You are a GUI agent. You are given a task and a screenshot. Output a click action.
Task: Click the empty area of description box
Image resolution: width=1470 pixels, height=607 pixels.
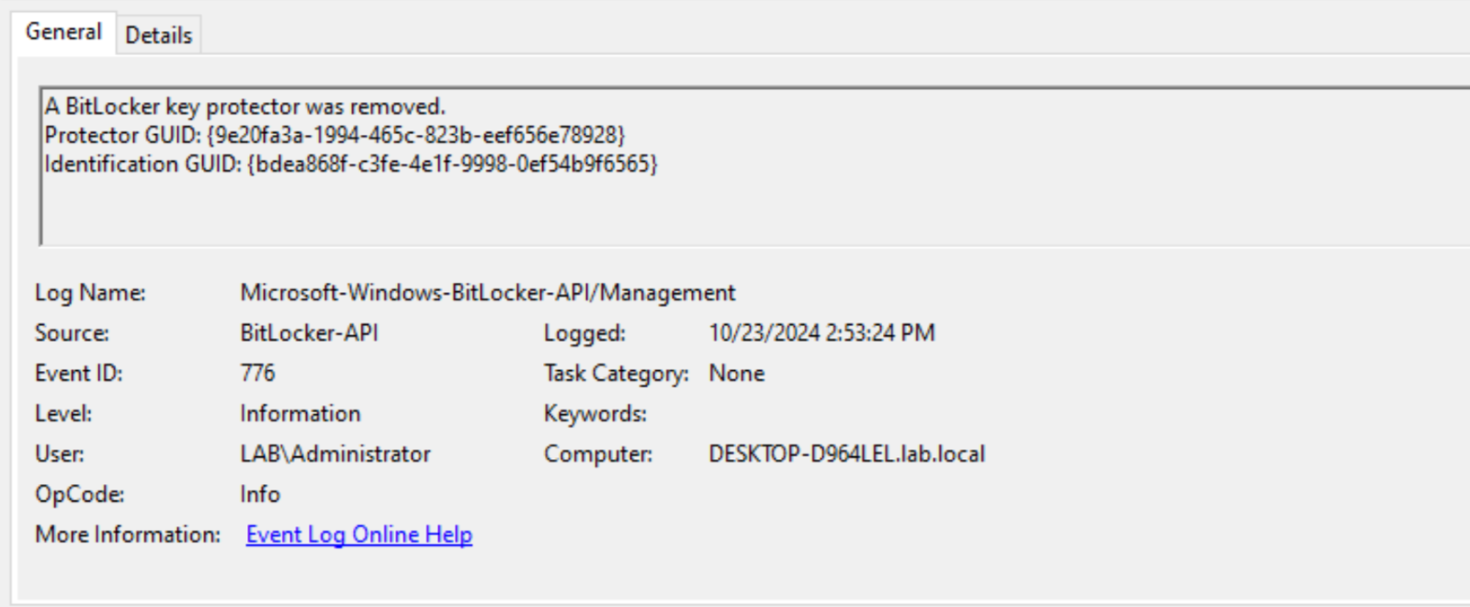(735, 213)
